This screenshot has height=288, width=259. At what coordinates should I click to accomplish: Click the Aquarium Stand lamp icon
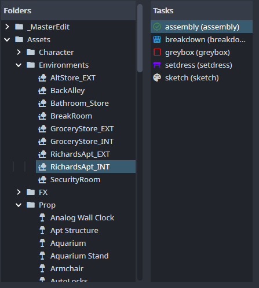coord(42,256)
